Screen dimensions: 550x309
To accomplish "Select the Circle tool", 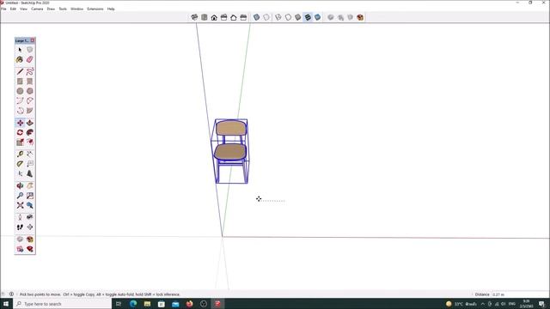I will tap(20, 91).
